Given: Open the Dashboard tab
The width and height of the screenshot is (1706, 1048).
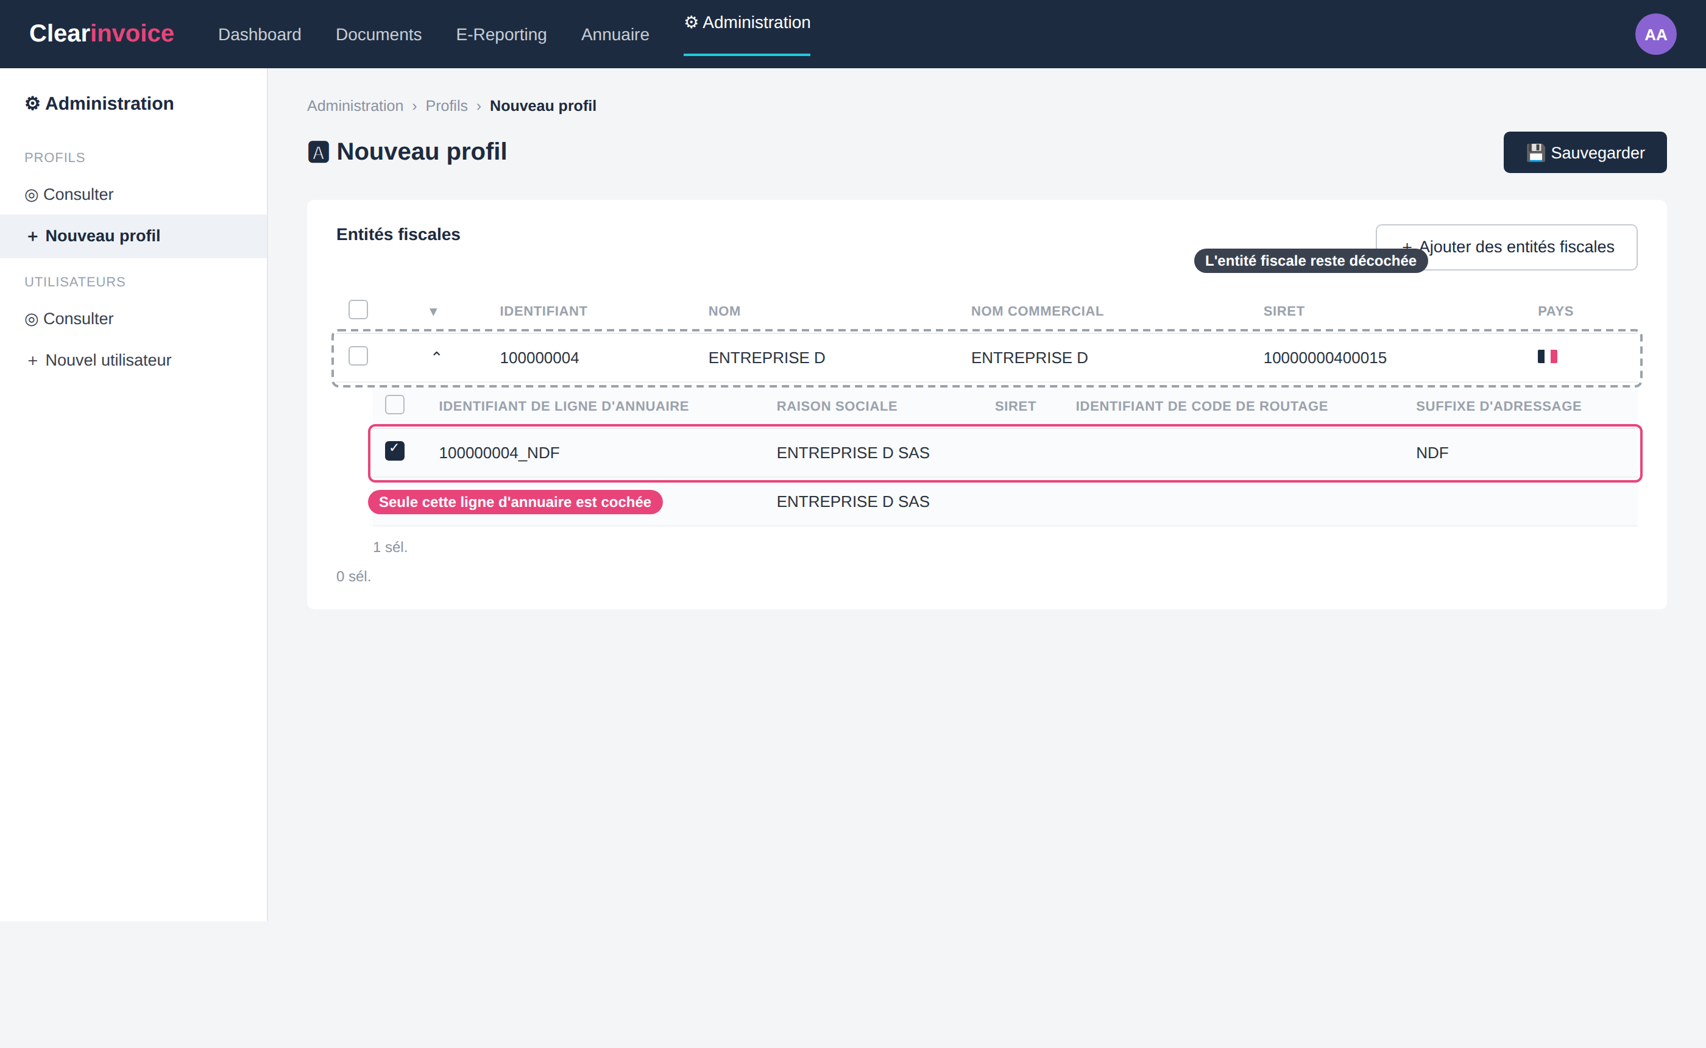Looking at the screenshot, I should [x=259, y=34].
